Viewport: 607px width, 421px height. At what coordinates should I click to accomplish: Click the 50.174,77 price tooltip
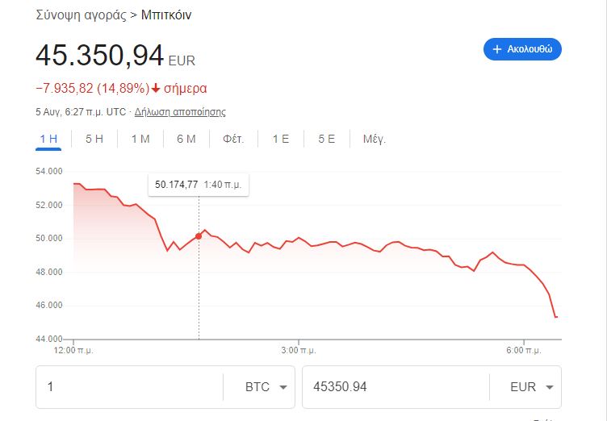click(x=177, y=185)
